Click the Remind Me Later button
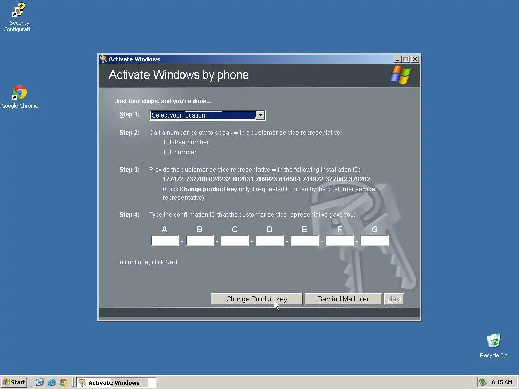Image resolution: width=519 pixels, height=389 pixels. [x=343, y=299]
